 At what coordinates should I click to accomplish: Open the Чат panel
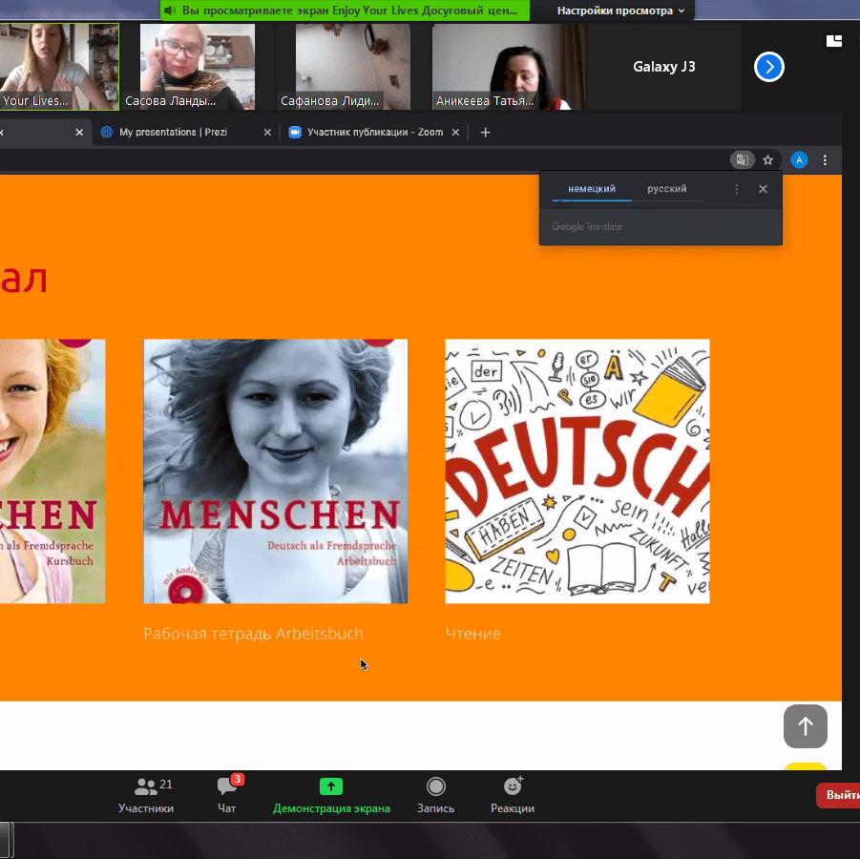pos(227,795)
